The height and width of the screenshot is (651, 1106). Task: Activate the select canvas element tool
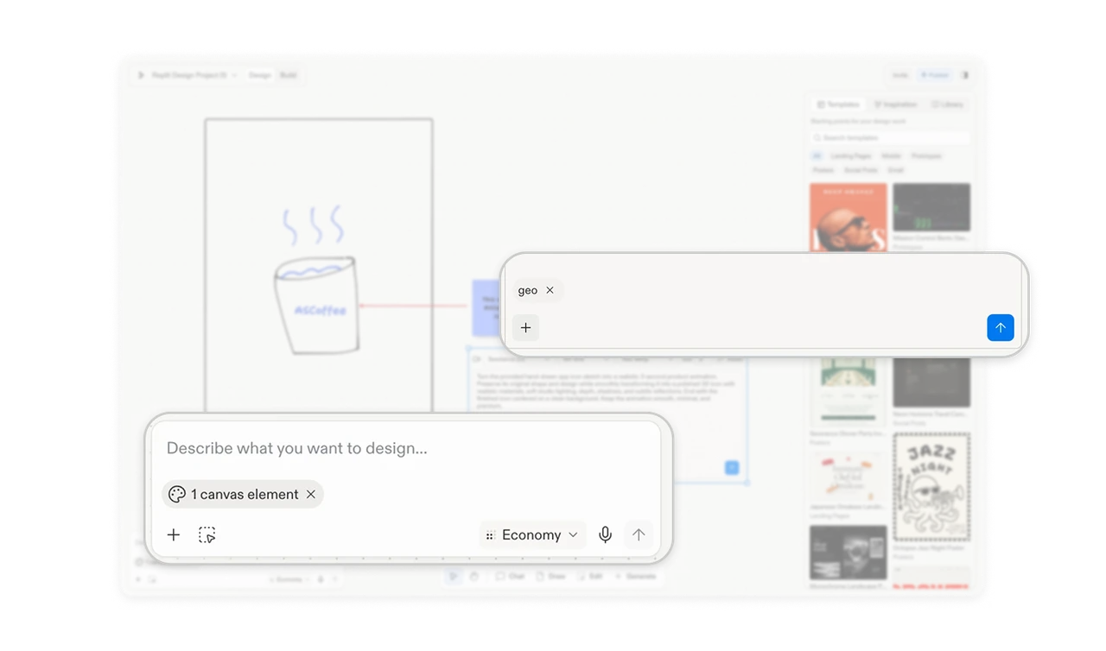[207, 534]
